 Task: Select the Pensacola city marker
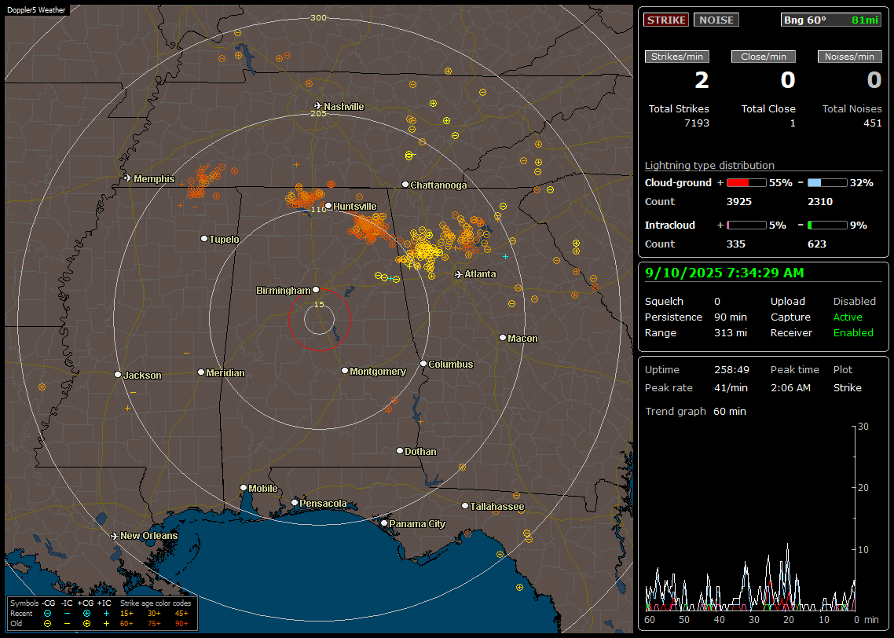[294, 503]
